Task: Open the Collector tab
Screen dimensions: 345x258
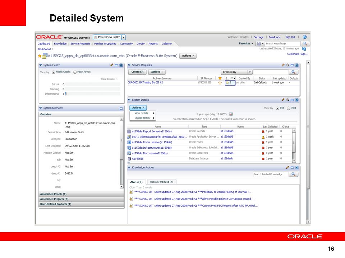Action: click(166, 44)
